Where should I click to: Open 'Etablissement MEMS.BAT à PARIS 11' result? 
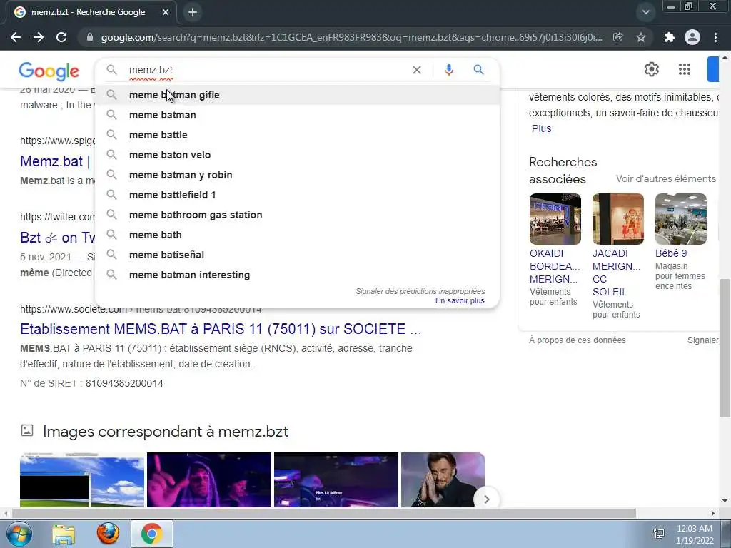coord(221,329)
